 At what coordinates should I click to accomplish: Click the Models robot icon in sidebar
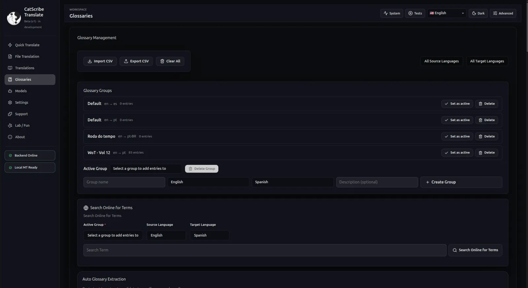tap(10, 91)
